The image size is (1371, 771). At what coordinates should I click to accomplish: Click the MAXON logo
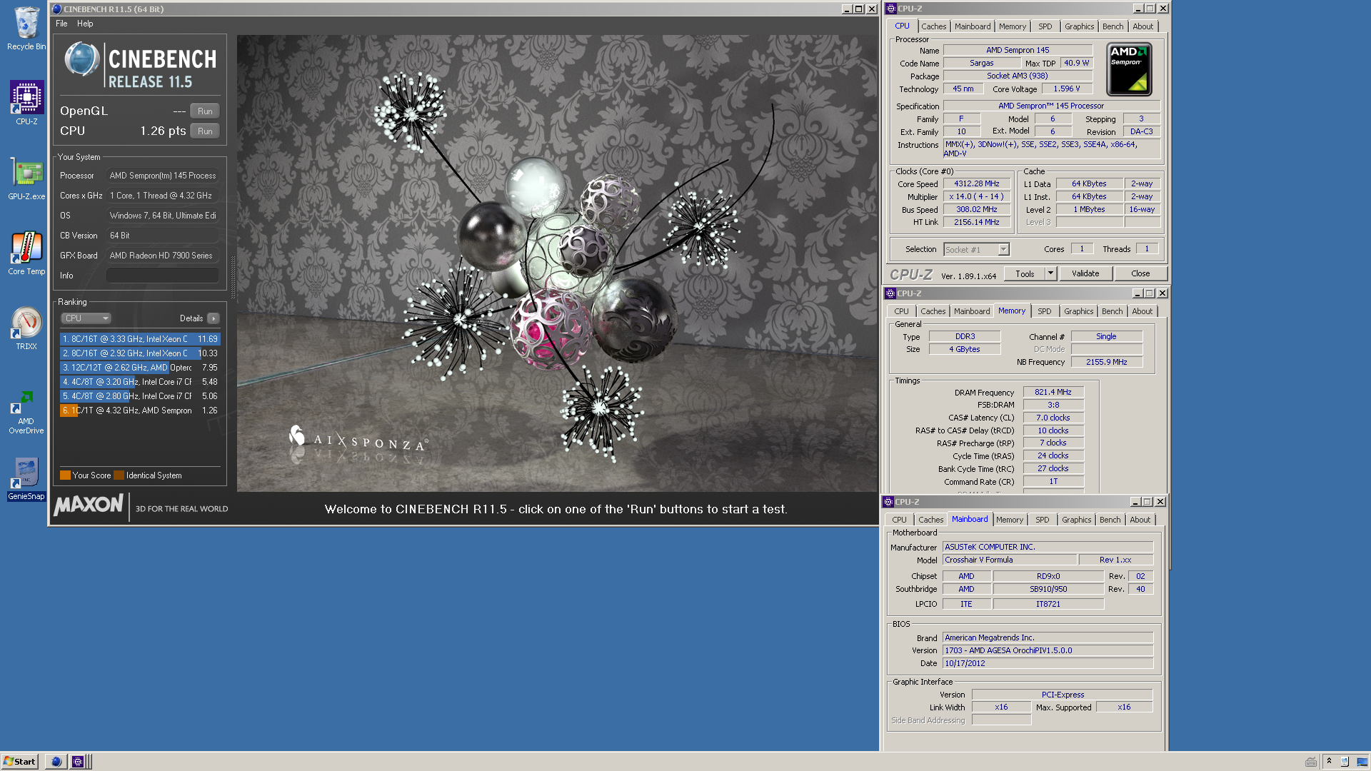(x=89, y=505)
